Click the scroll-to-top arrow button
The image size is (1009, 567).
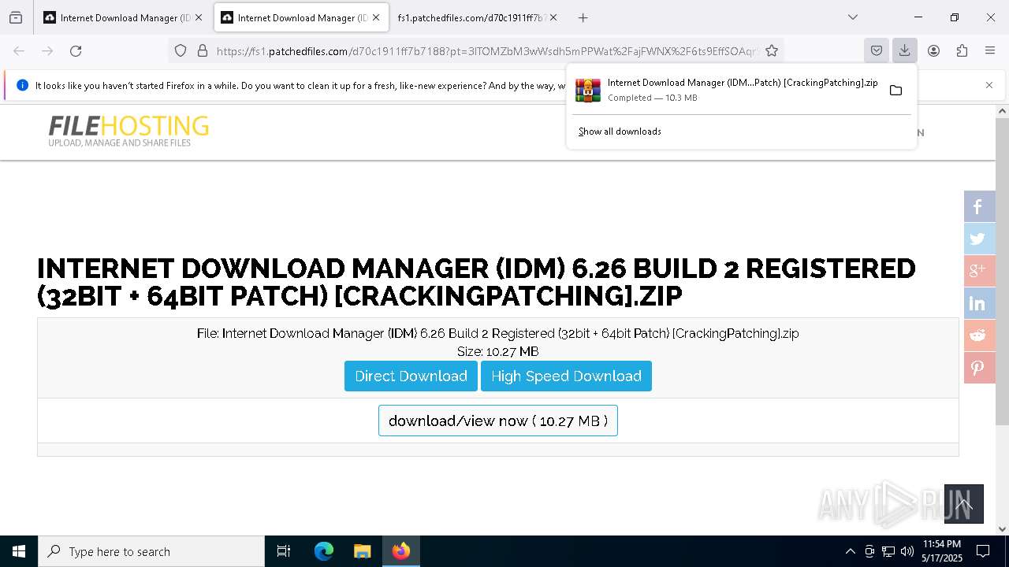coord(964,504)
